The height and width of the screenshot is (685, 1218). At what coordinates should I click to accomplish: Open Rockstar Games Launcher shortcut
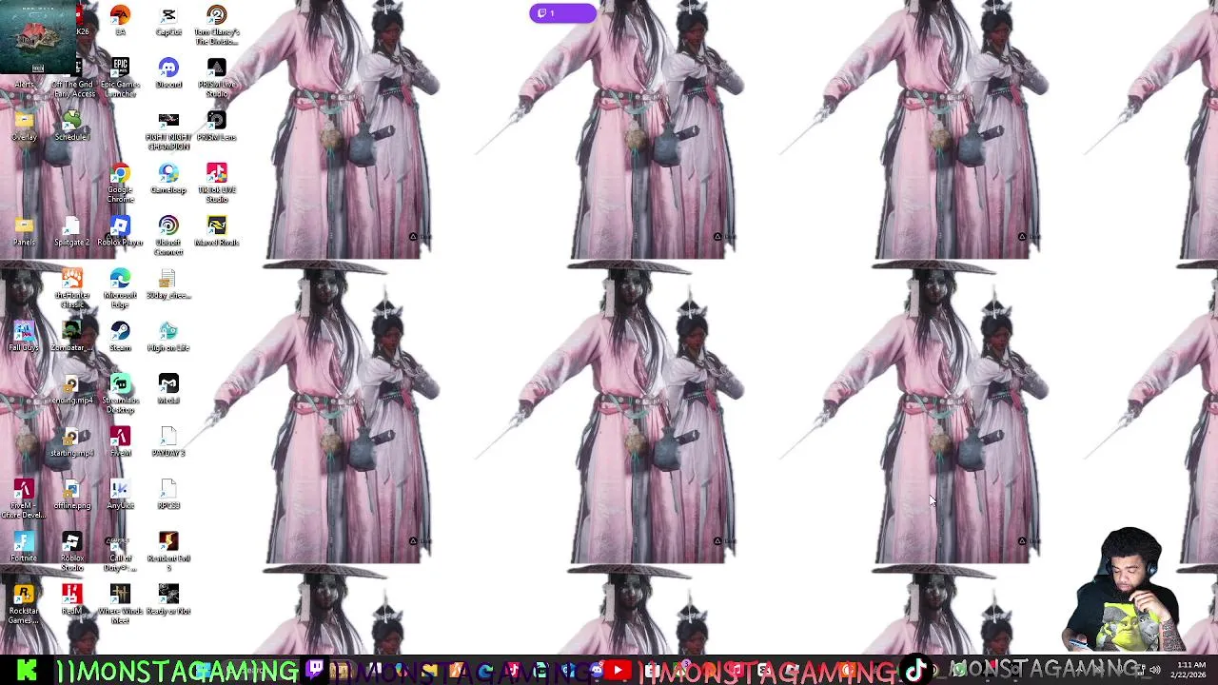pyautogui.click(x=24, y=603)
